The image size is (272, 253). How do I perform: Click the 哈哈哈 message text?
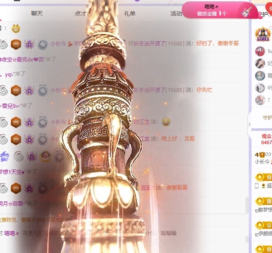(168, 233)
